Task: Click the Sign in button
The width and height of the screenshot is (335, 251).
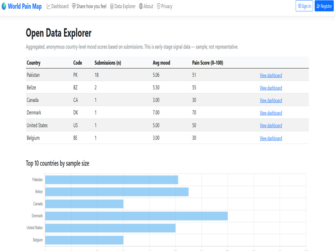Action: pyautogui.click(x=304, y=6)
